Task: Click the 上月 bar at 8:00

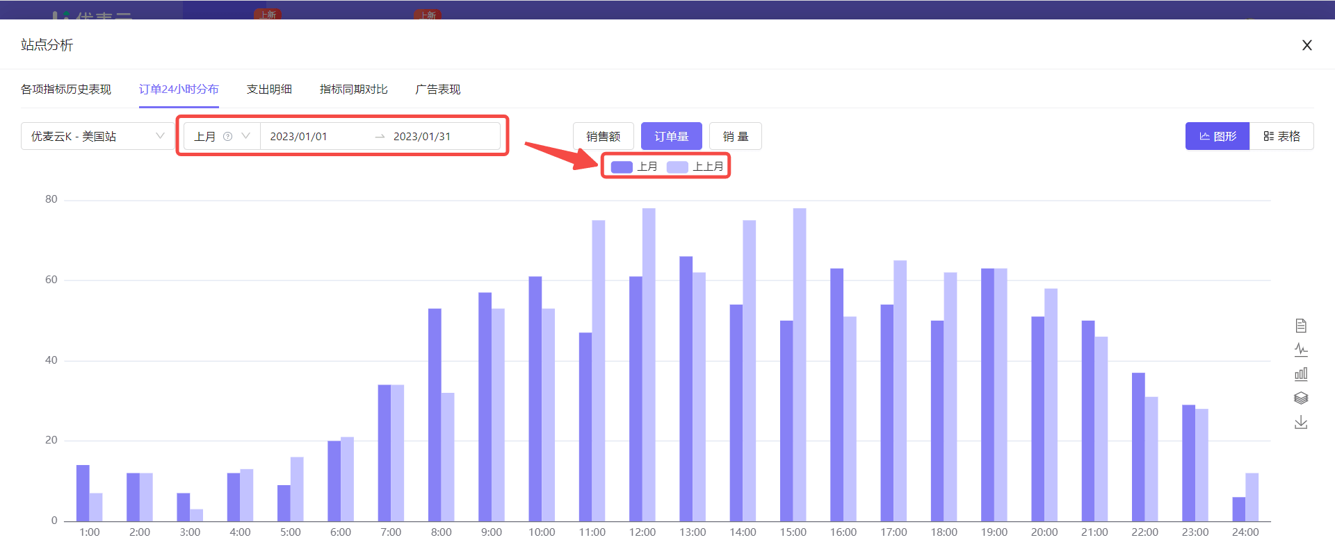Action: coord(435,415)
